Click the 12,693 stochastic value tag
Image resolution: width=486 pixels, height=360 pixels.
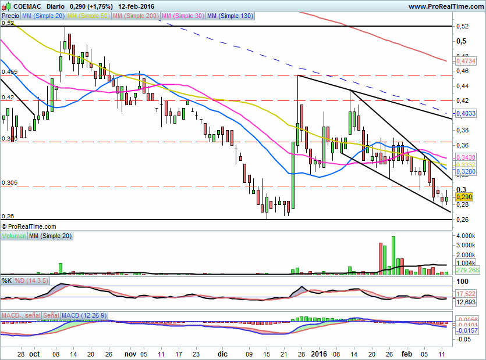point(466,302)
